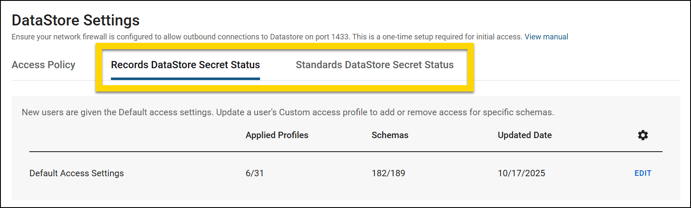Click the Applied Profiles column header
Screen dimensions: 691x208
pos(277,135)
